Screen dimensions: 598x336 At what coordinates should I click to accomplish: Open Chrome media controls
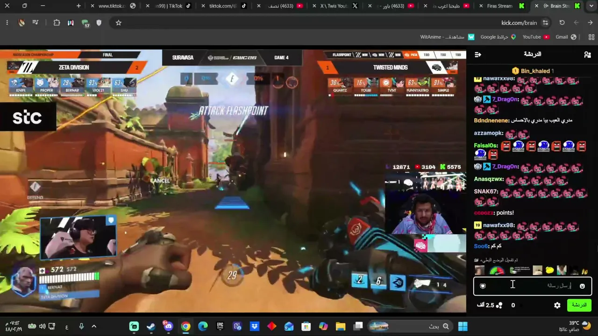tap(36, 22)
